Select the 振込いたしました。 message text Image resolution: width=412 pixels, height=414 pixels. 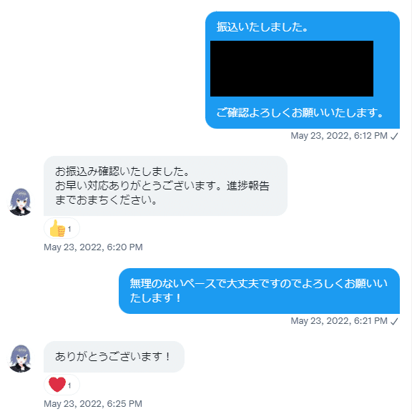pos(263,27)
